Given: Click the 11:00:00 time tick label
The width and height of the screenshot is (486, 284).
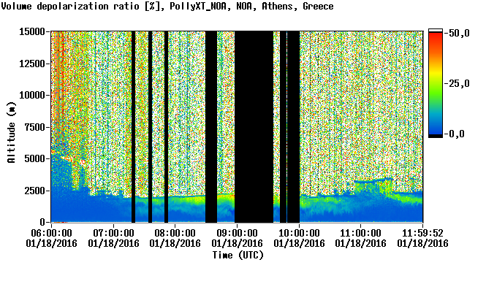Looking at the screenshot, I should coord(361,233).
